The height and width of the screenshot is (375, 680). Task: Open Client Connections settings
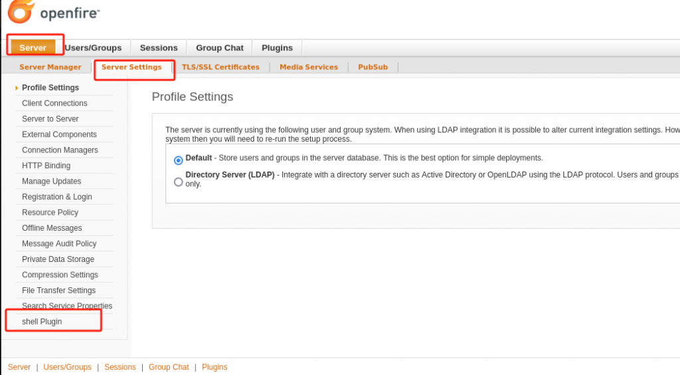click(x=54, y=103)
